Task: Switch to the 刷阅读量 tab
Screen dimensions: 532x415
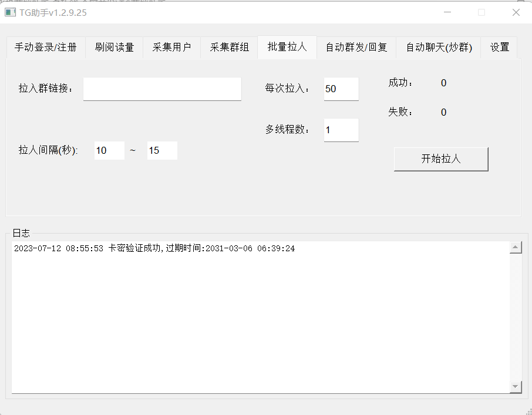Action: pos(115,48)
